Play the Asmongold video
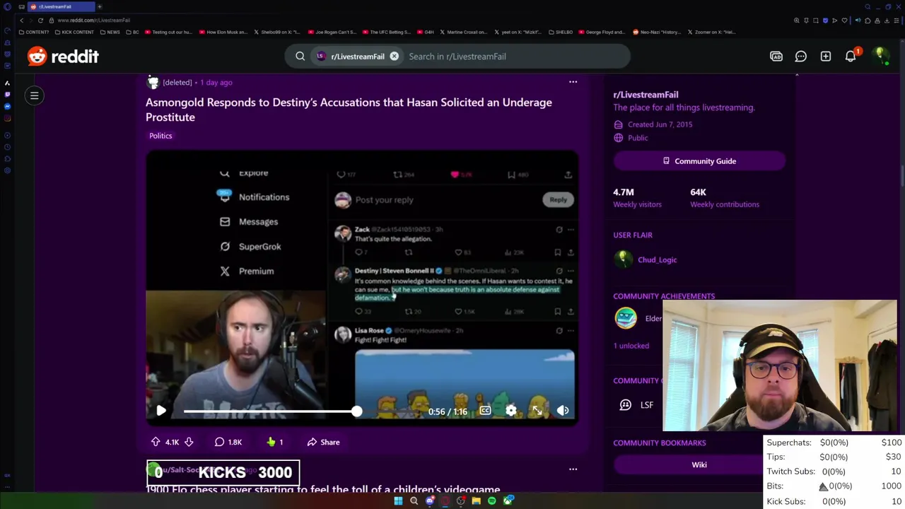This screenshot has width=905, height=509. pyautogui.click(x=160, y=411)
